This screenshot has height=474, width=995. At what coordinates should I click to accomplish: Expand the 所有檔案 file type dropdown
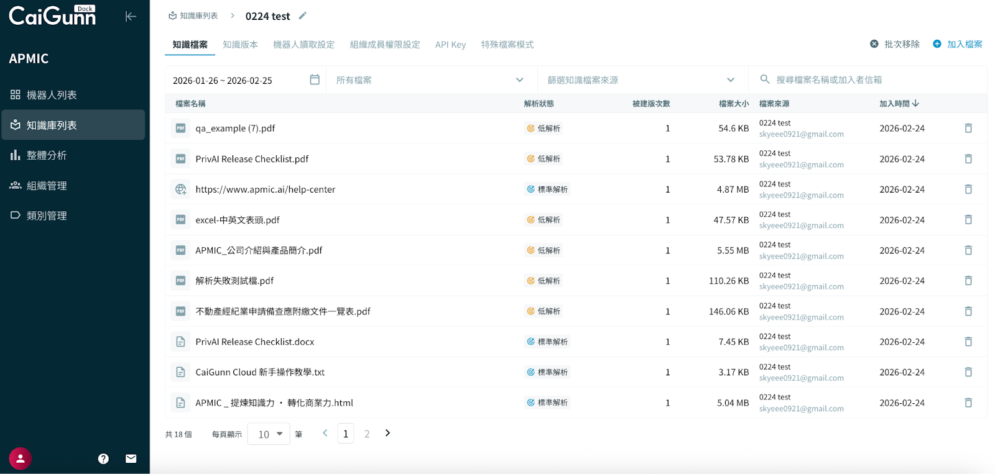pos(430,80)
